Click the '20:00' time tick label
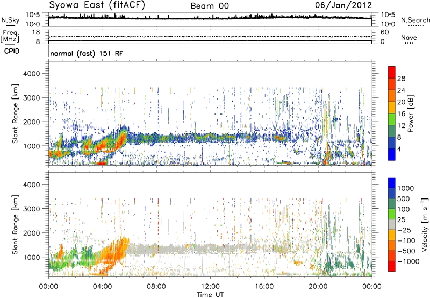The width and height of the screenshot is (430, 298). tap(318, 287)
